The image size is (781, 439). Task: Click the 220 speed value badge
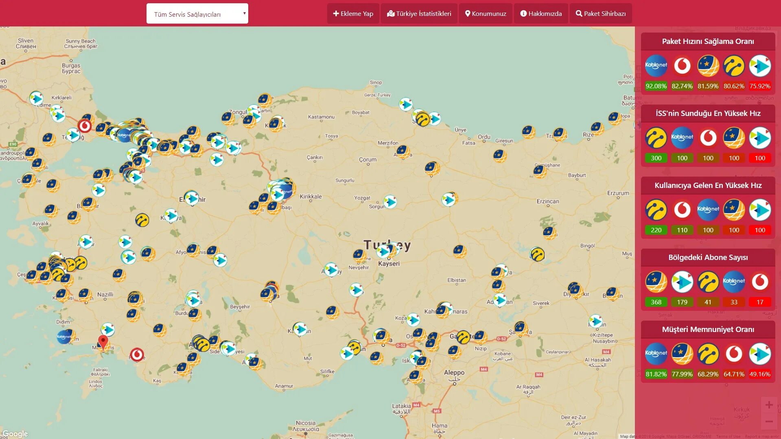pos(656,230)
